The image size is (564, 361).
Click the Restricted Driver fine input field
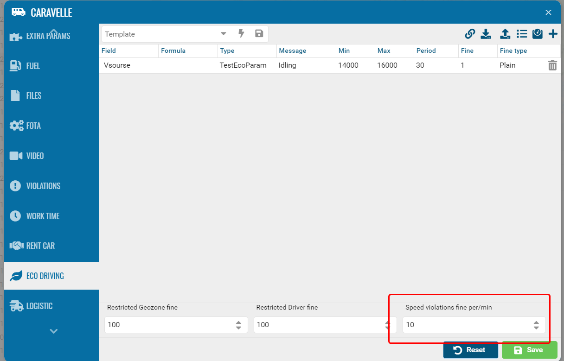point(315,325)
